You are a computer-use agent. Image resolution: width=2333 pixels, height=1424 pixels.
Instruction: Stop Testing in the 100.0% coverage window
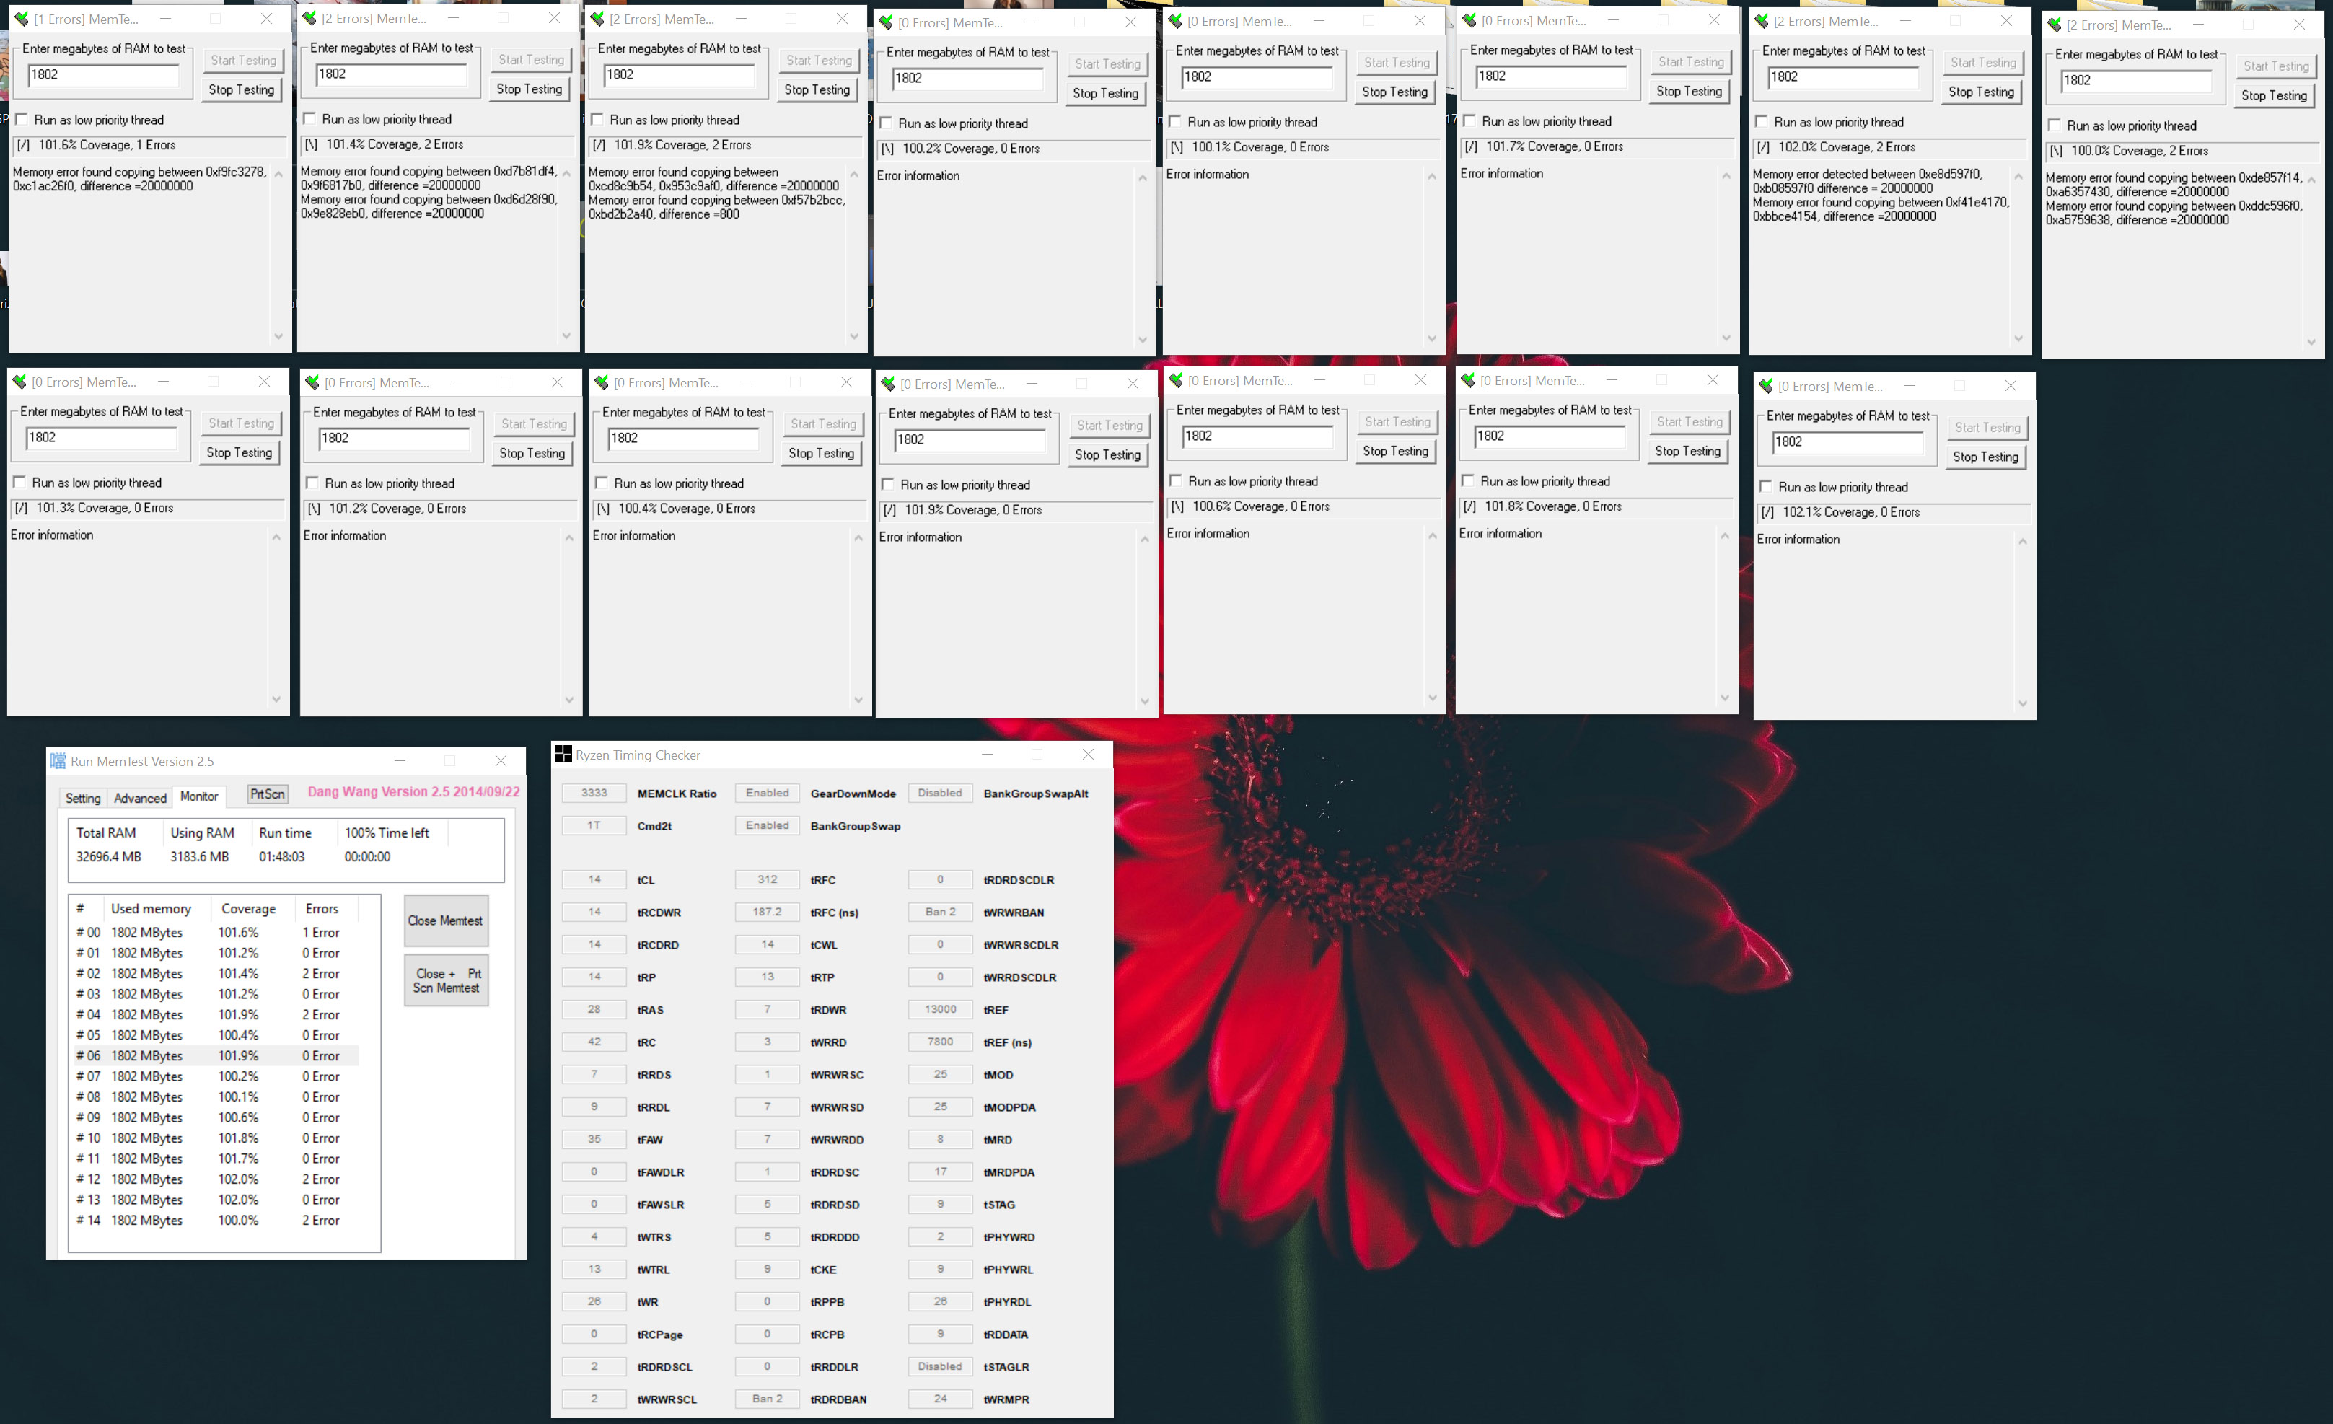click(2273, 95)
